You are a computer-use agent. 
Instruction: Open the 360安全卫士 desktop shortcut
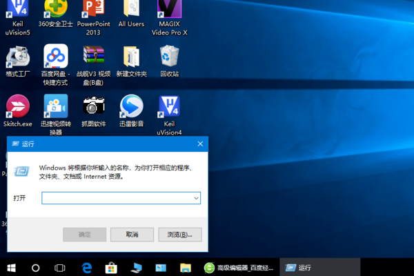point(55,10)
